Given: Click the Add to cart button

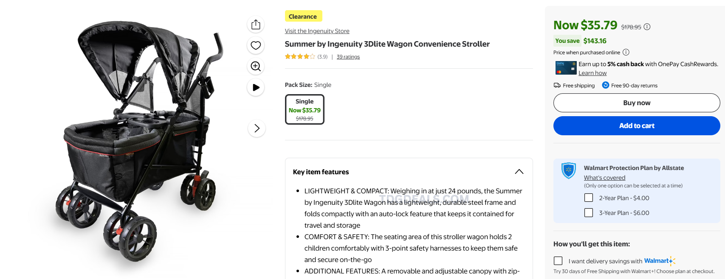Looking at the screenshot, I should point(636,126).
